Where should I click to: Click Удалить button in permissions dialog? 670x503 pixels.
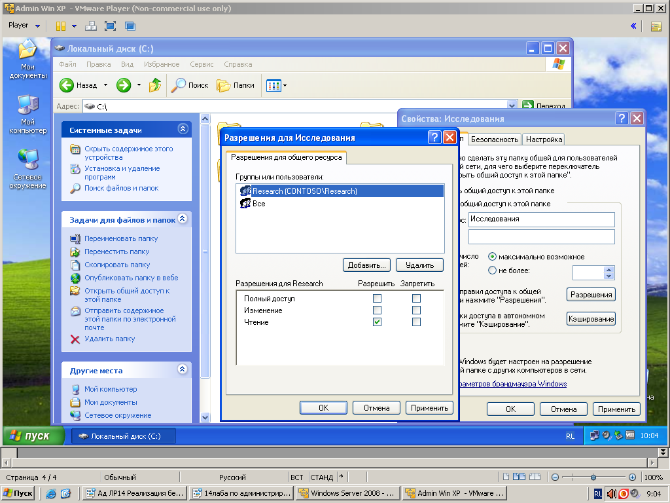pyautogui.click(x=419, y=265)
